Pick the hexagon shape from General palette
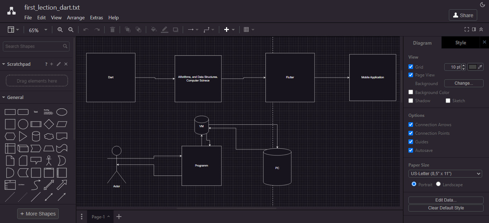The width and height of the screenshot is (489, 223). pos(10,136)
